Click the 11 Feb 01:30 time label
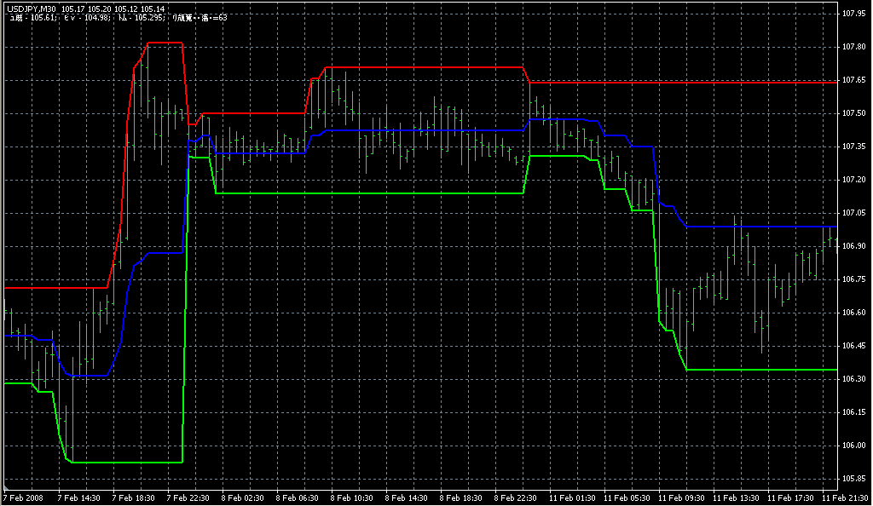 pos(572,498)
